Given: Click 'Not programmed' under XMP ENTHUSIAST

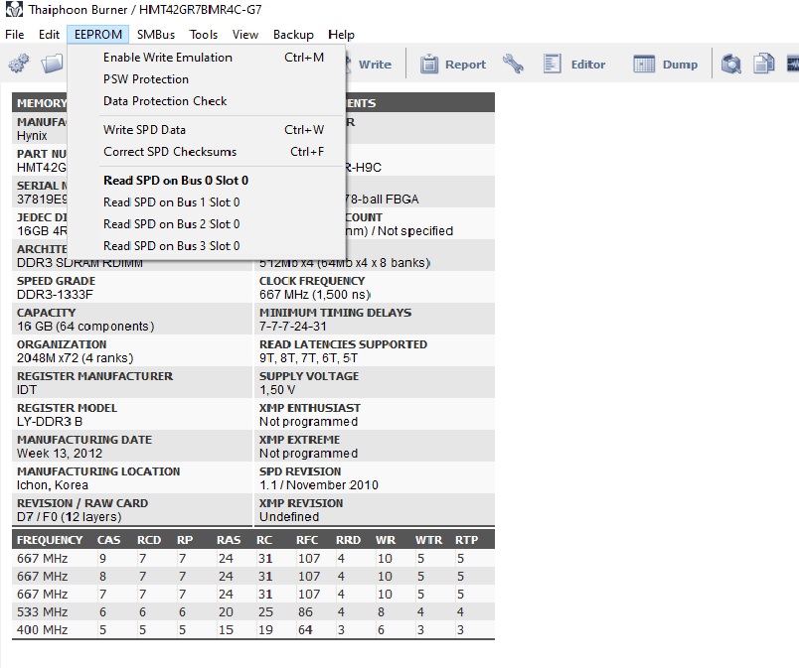Looking at the screenshot, I should [308, 422].
